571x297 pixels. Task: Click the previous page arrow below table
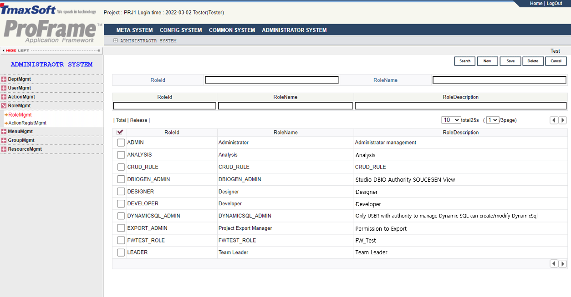click(x=554, y=264)
